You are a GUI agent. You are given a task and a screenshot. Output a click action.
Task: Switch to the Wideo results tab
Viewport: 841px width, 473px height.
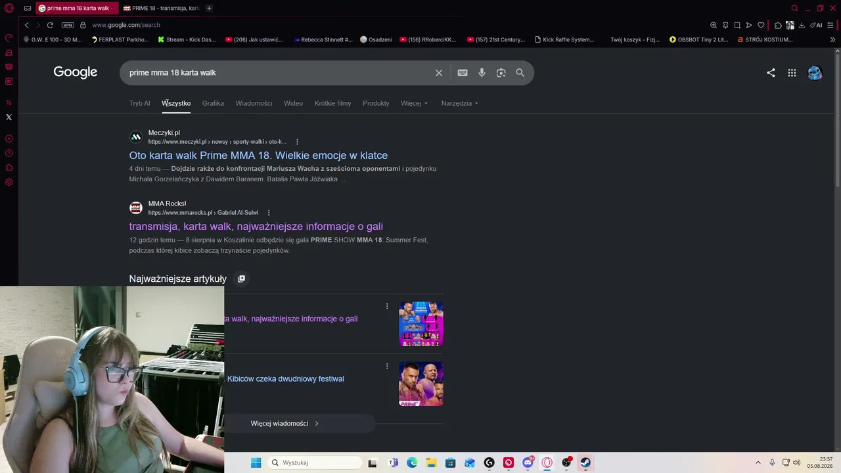point(293,103)
